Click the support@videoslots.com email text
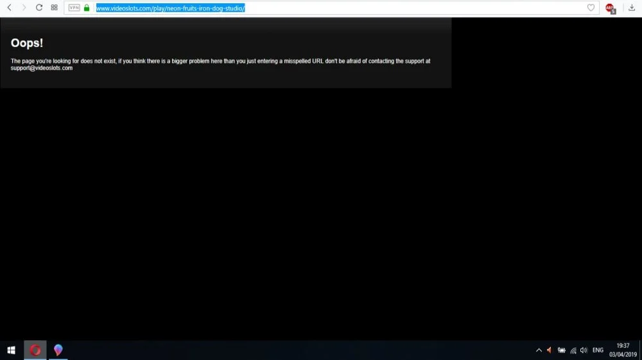 coord(42,69)
